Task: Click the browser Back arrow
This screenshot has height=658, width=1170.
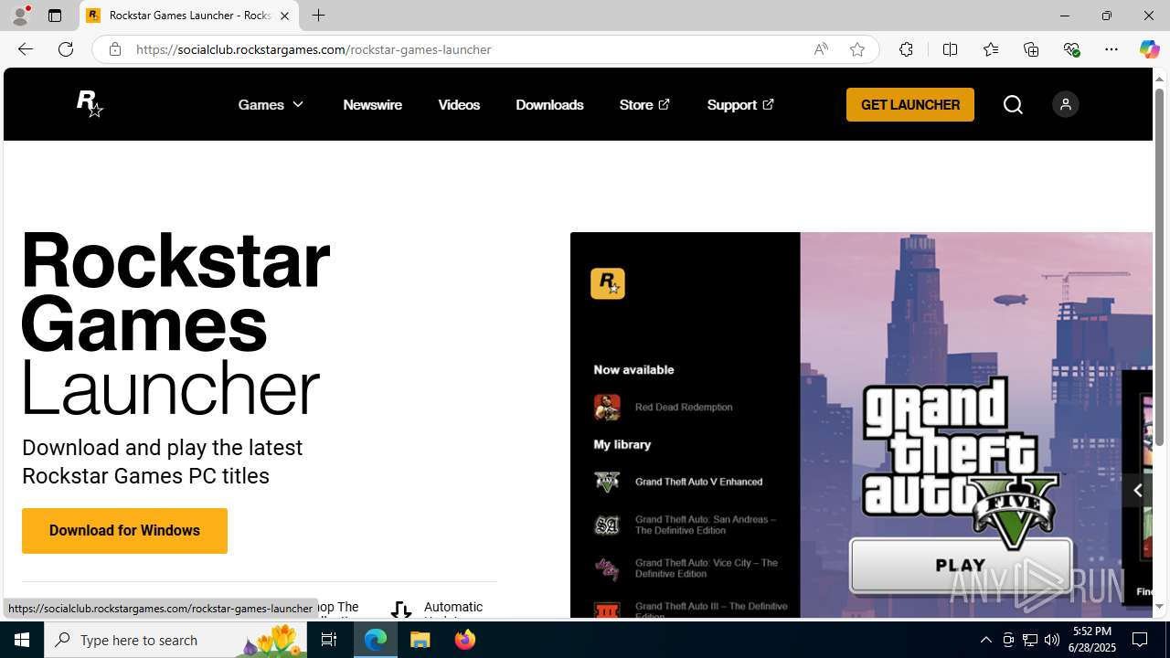Action: point(25,49)
